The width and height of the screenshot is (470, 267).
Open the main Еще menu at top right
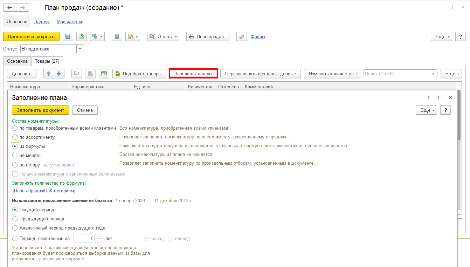(x=442, y=36)
